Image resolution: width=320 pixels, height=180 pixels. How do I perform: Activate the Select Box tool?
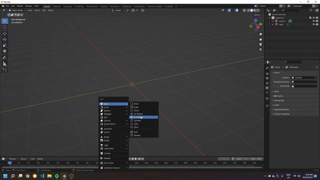[4, 21]
